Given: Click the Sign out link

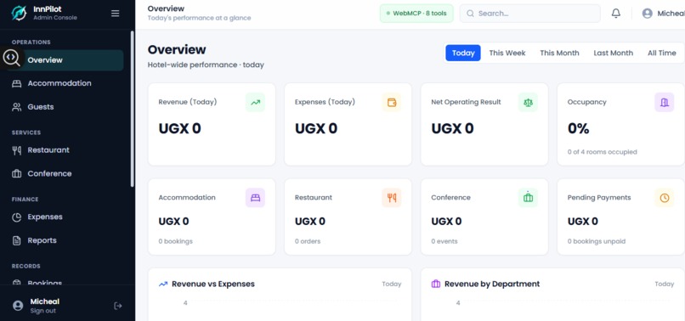Looking at the screenshot, I should (x=42, y=311).
